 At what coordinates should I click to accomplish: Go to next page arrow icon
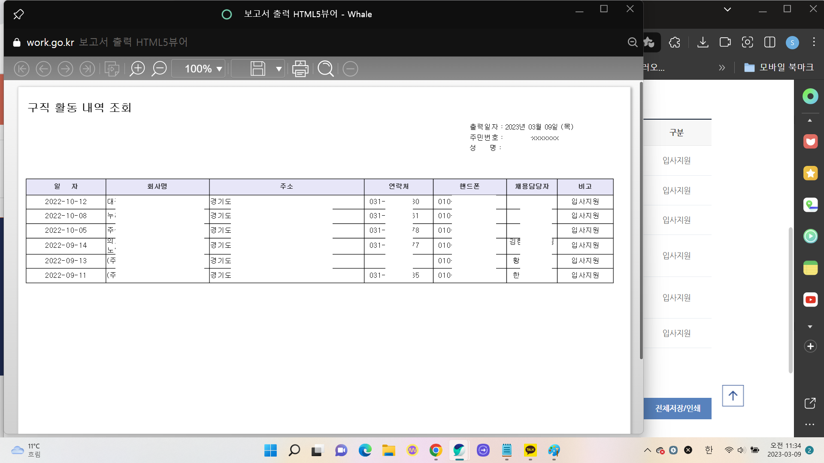tap(65, 69)
